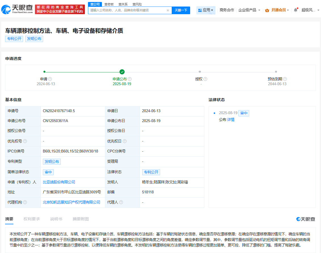Switch to the 摘要附图 tab
The image size is (321, 253).
pyautogui.click(x=81, y=219)
